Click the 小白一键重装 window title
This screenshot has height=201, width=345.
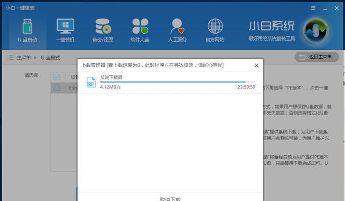[x=20, y=8]
